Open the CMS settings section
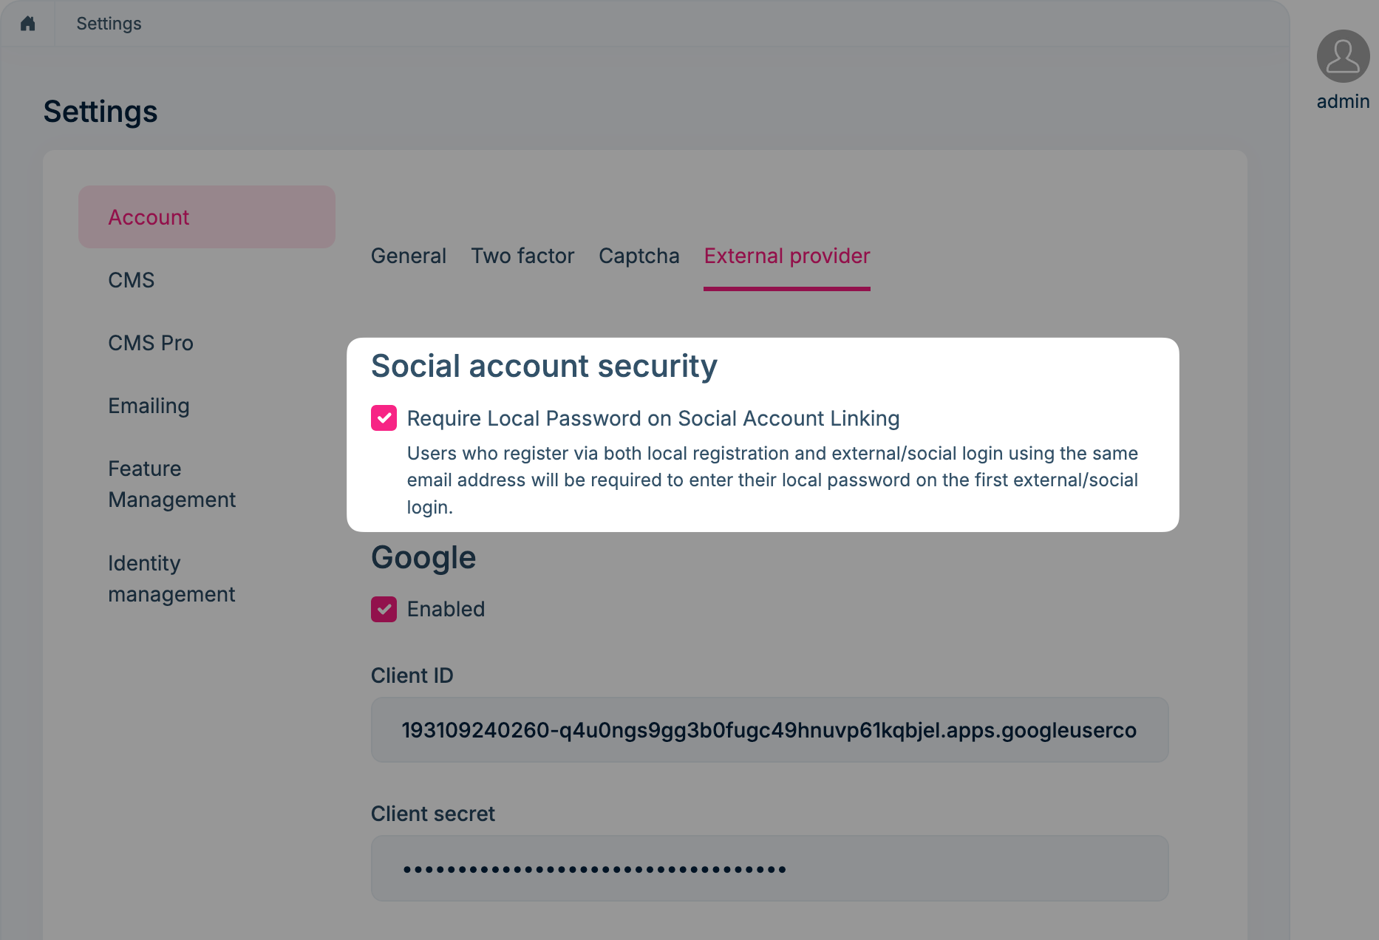Image resolution: width=1379 pixels, height=940 pixels. click(131, 279)
